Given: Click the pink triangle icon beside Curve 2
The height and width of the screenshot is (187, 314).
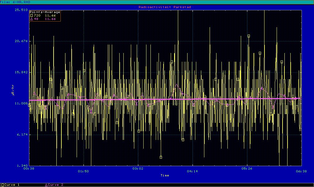Looking at the screenshot, I should 47,185.
